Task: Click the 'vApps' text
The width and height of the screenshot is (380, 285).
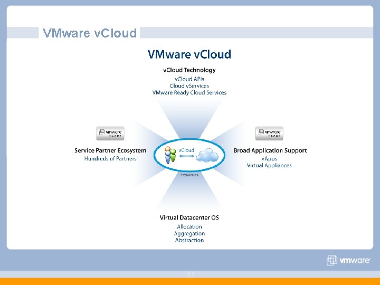Action: (x=269, y=159)
